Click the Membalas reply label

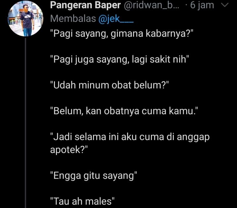tap(73, 19)
